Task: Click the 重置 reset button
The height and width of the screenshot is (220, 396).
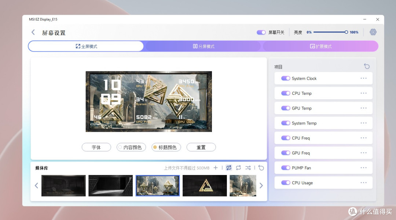Action: pos(201,147)
